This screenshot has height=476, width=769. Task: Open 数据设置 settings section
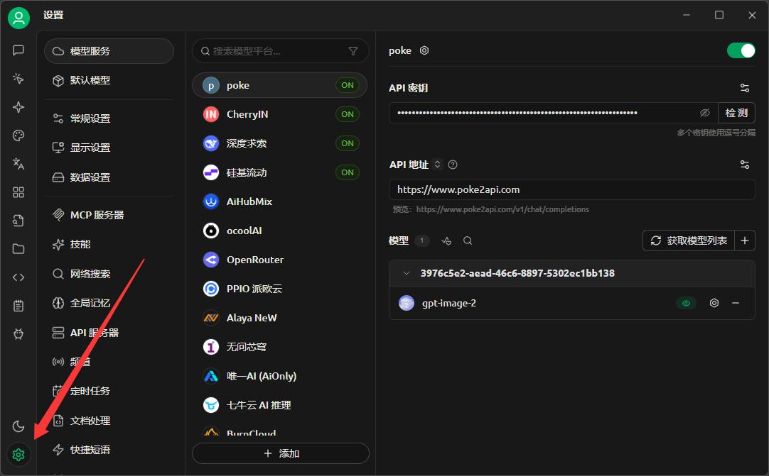[109, 177]
